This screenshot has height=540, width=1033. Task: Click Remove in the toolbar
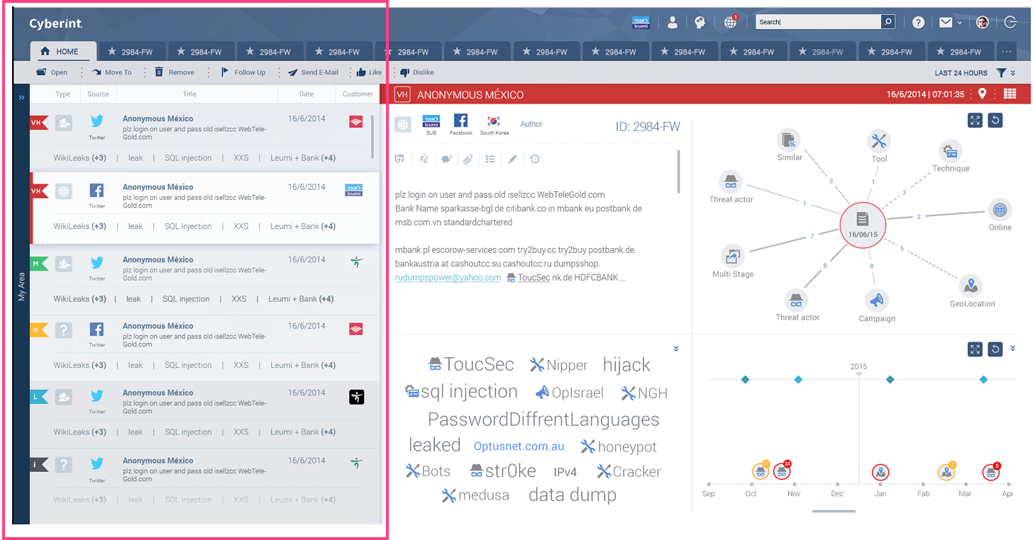174,72
